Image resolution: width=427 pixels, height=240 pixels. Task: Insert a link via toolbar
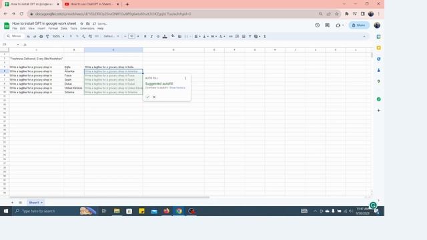[231, 36]
